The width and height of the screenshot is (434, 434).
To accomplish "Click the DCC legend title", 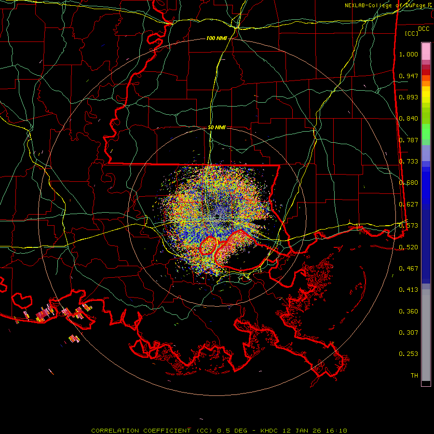I will (x=423, y=29).
